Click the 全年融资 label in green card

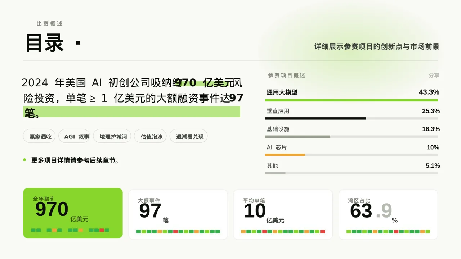tap(43, 199)
